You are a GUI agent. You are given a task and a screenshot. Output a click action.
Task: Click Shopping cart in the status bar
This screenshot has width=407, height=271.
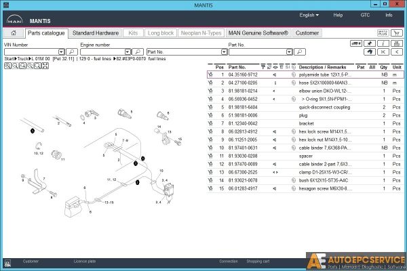point(258,261)
